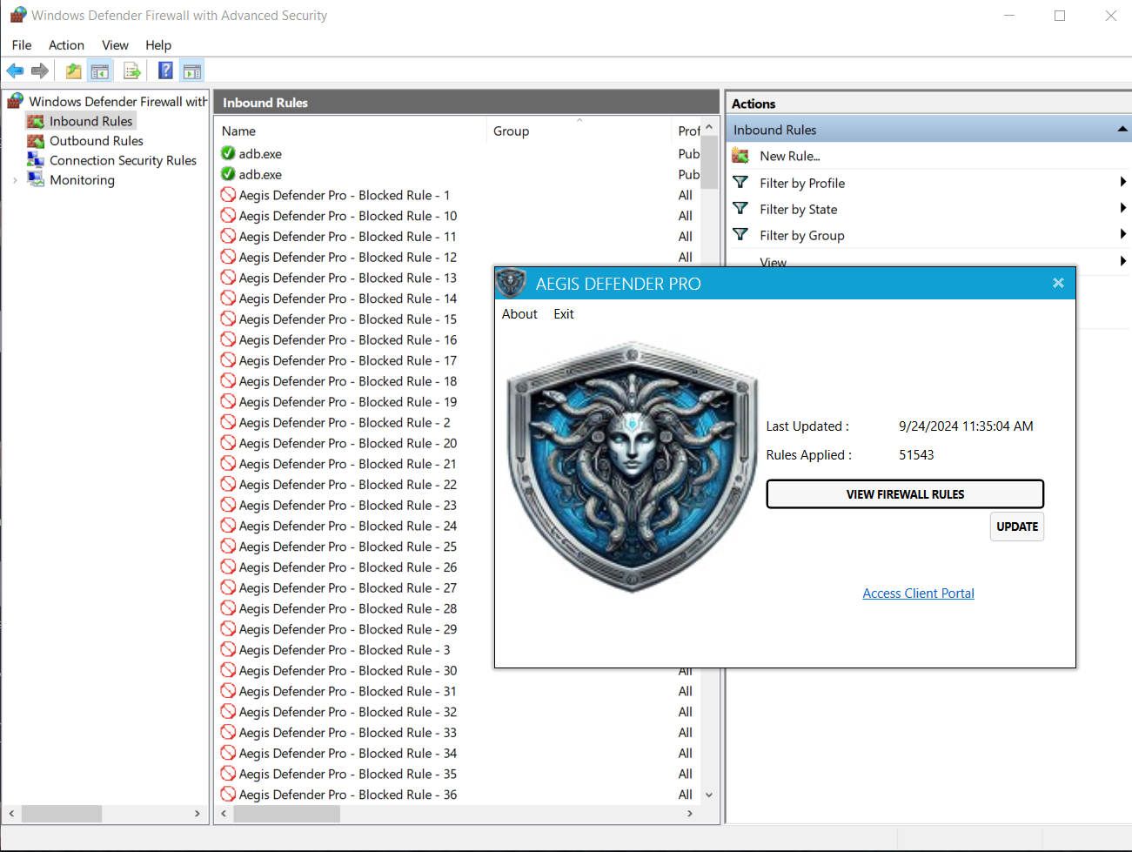Click the Filter by State funnel icon
The width and height of the screenshot is (1132, 852).
[740, 209]
